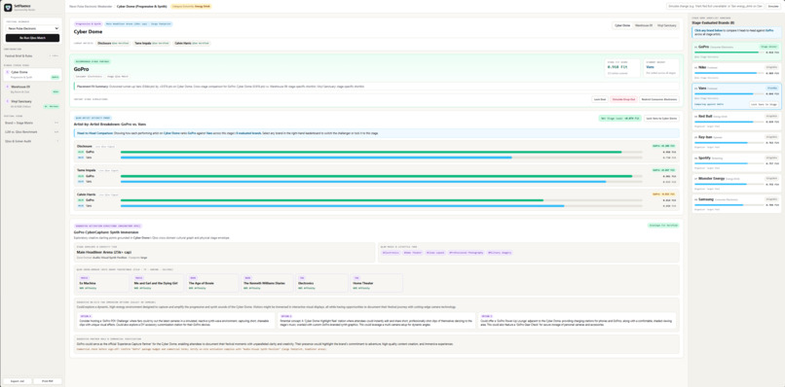The height and width of the screenshot is (387, 785).
Task: Click Me and Earl and the Dying Girl card
Action: (x=157, y=283)
